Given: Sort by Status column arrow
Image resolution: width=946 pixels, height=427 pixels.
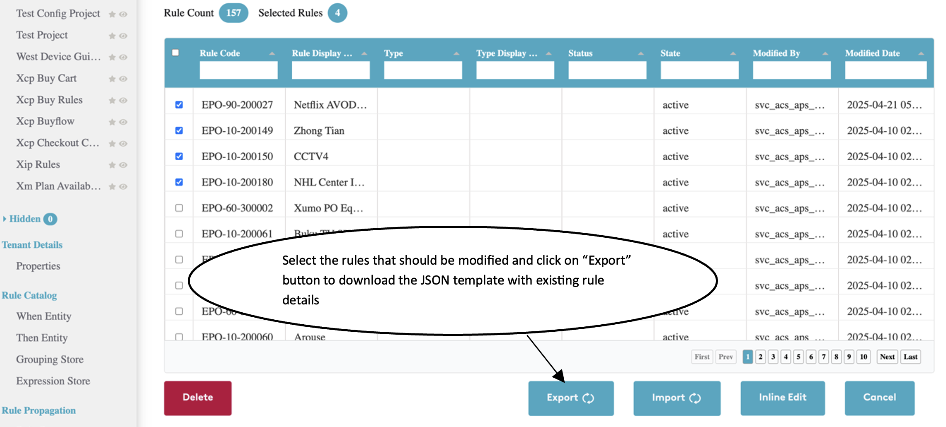Looking at the screenshot, I should 641,53.
